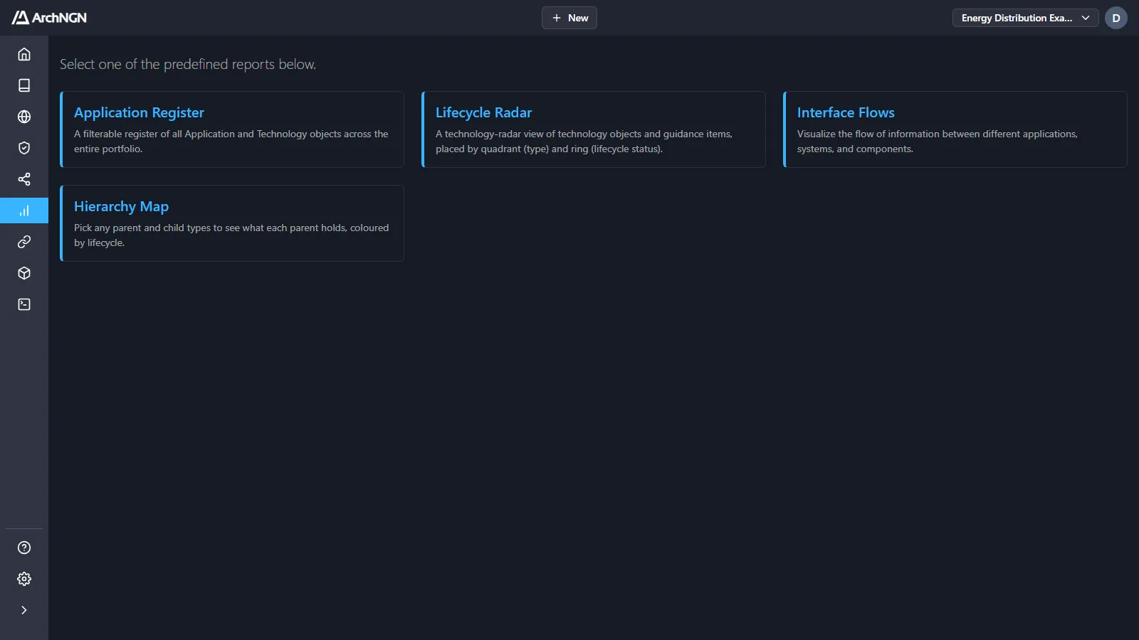Image resolution: width=1139 pixels, height=640 pixels.
Task: Open the Home icon in sidebar
Action: pyautogui.click(x=24, y=54)
